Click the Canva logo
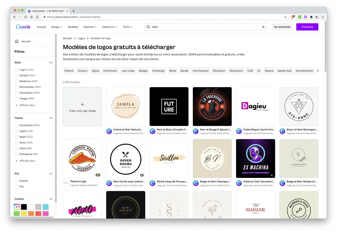The height and width of the screenshot is (232, 337). point(23,27)
